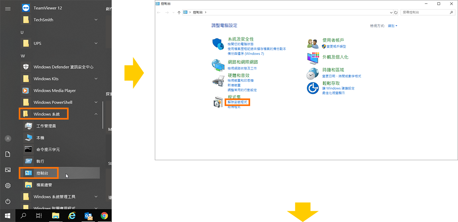Open the Windows PowerShell folder icon
This screenshot has width=458, height=222.
[26, 102]
